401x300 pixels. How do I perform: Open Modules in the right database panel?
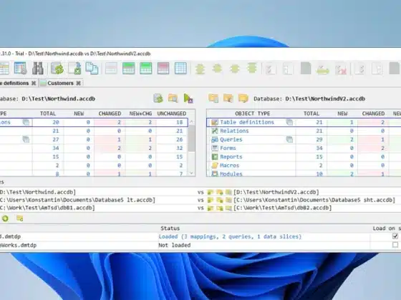point(231,174)
